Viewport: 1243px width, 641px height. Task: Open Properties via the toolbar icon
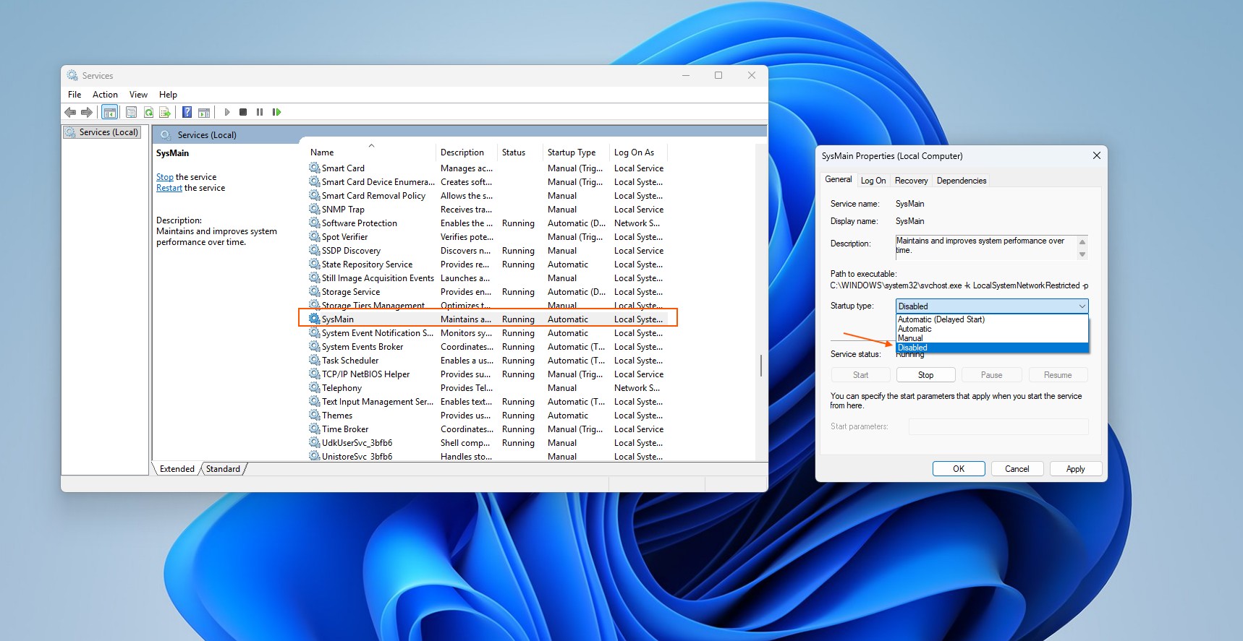[131, 112]
